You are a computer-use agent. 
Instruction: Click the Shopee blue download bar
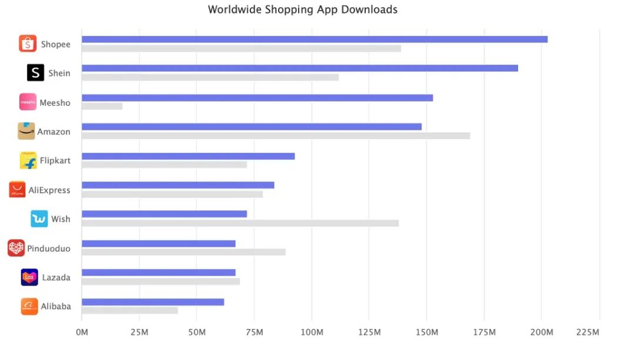coord(314,39)
